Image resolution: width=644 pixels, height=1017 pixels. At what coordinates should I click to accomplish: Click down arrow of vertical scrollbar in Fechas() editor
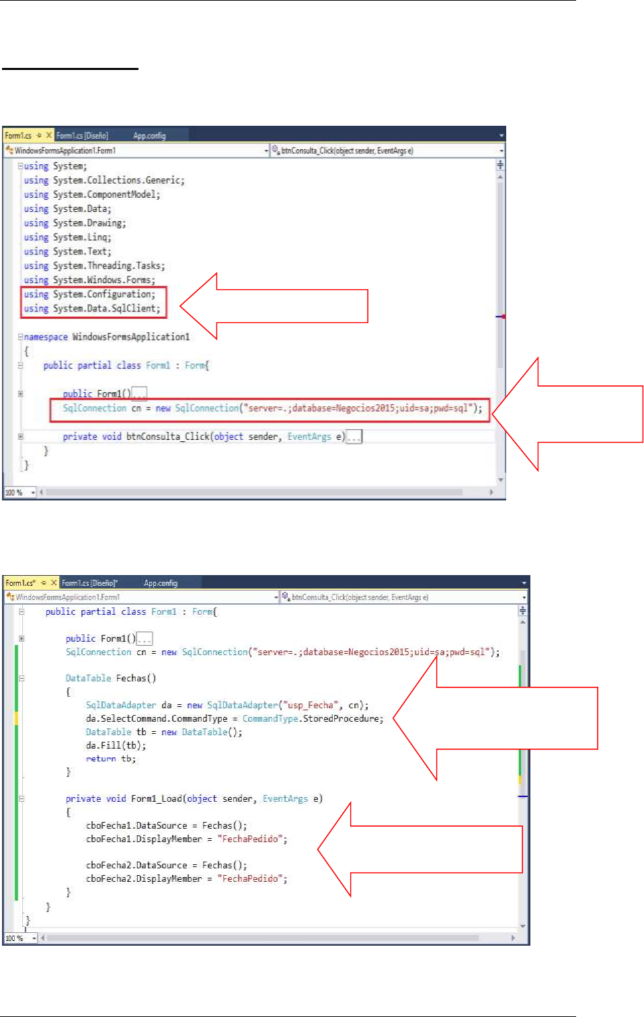522,926
